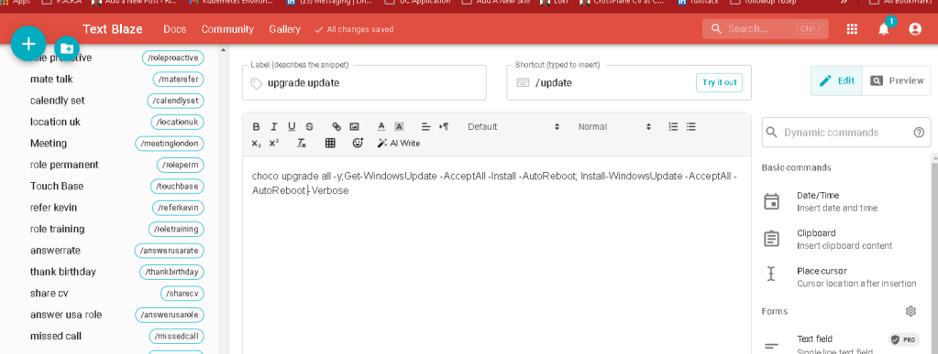The width and height of the screenshot is (938, 354).
Task: Insert the Clipboard command
Action: pyautogui.click(x=846, y=239)
